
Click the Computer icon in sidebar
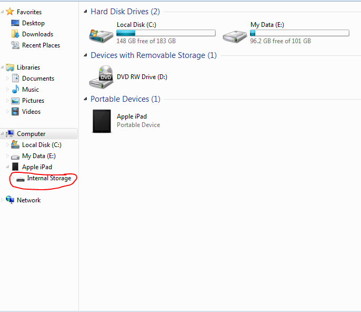point(10,133)
